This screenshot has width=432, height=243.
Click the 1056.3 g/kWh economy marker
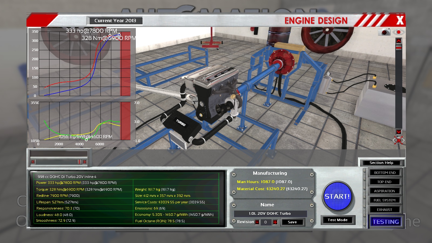point(86,140)
